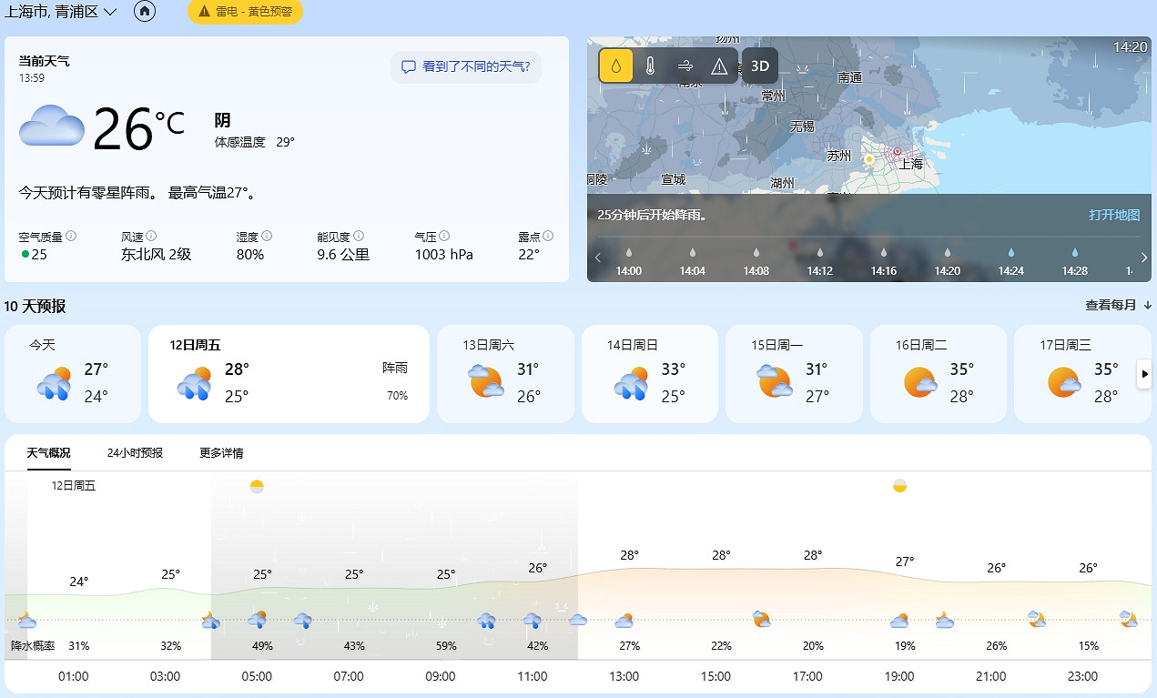The width and height of the screenshot is (1157, 698).
Task: Toggle the 3D map view
Action: 759,65
